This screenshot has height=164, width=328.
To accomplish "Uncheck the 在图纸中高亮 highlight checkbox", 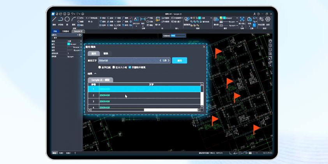I will click(130, 67).
